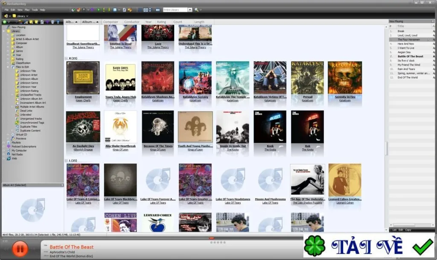Open the Podcast Subscriptions node icon

point(9,146)
